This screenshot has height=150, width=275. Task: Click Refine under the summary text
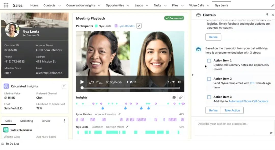point(213,37)
